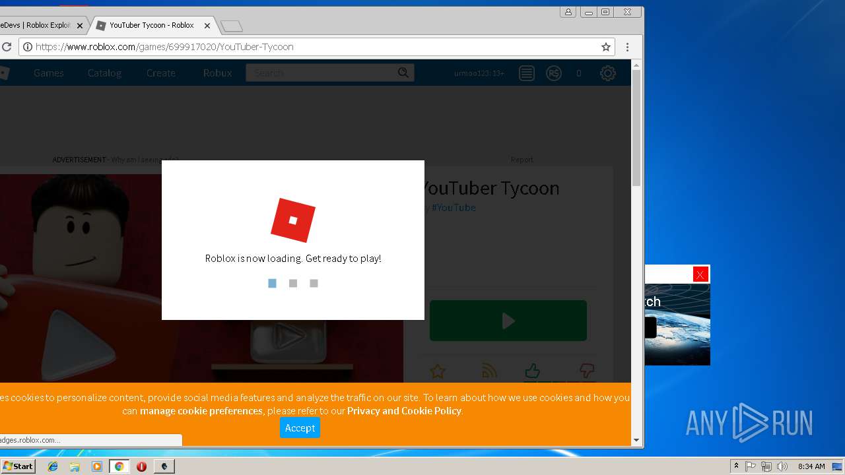The height and width of the screenshot is (475, 845).
Task: Add YouTuber Tycoon to favorites star
Action: tap(437, 371)
